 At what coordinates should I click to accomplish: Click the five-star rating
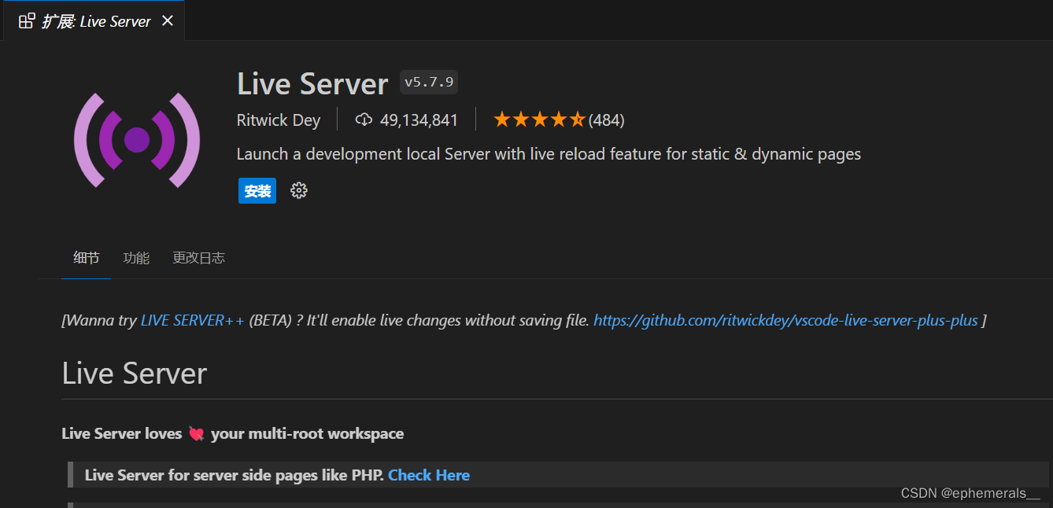[539, 120]
